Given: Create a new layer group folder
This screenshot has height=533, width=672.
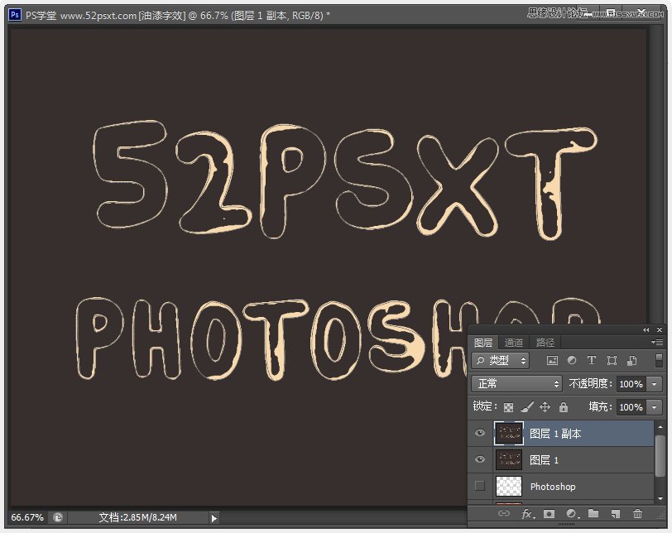Looking at the screenshot, I should [593, 513].
